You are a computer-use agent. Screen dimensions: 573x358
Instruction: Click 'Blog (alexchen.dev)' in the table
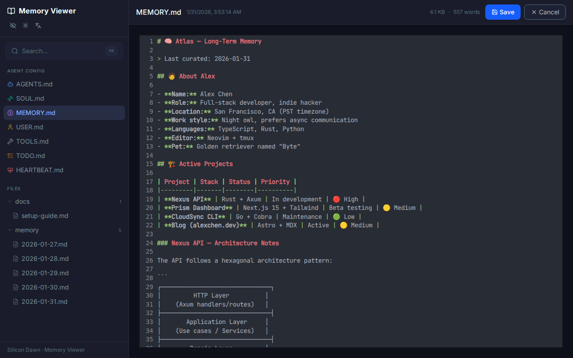point(205,225)
